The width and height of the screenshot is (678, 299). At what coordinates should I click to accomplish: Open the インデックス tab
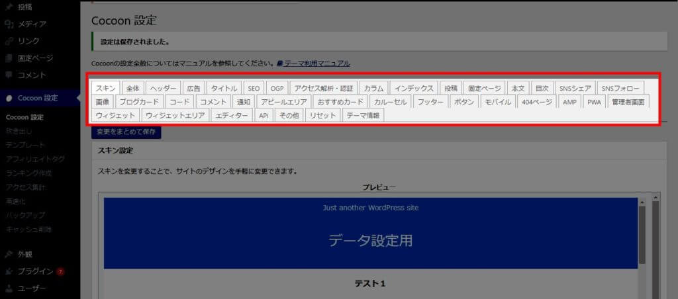point(414,88)
